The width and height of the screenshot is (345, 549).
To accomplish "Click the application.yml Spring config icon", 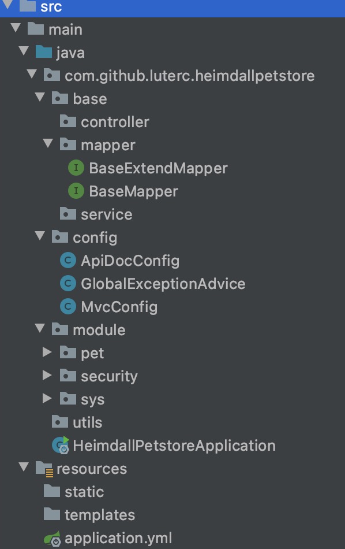I will [52, 539].
